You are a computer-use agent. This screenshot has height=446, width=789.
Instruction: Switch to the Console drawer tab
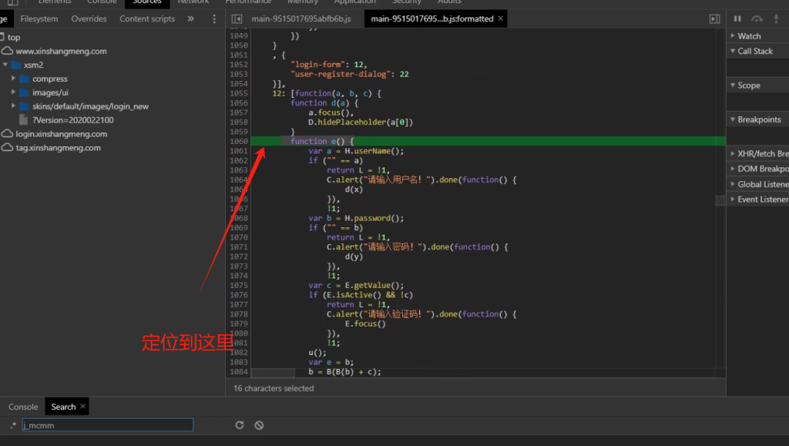click(x=23, y=407)
